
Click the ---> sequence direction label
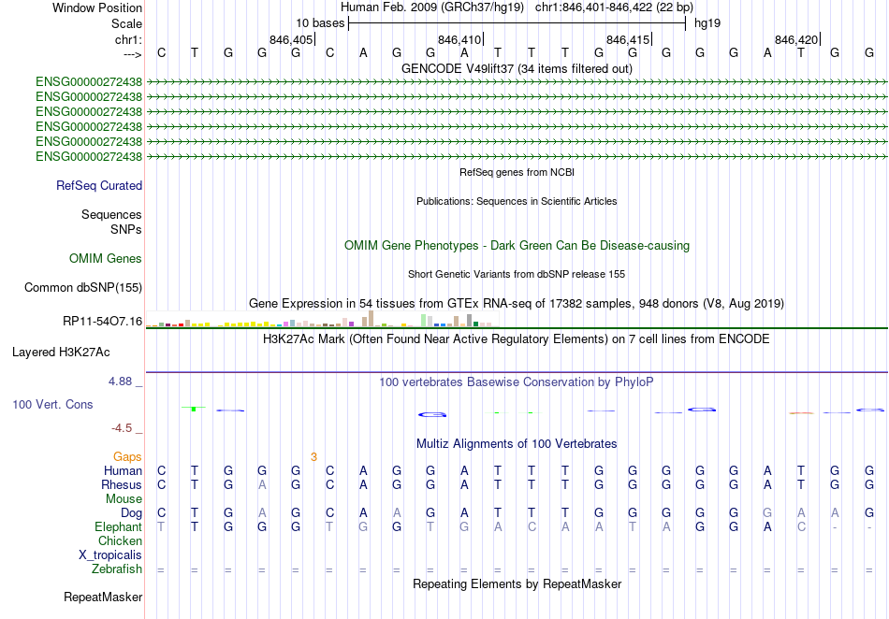132,54
